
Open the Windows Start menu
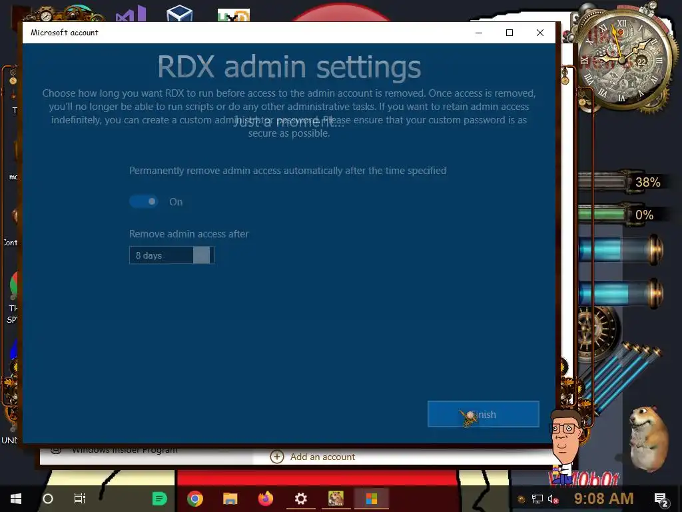[16, 499]
